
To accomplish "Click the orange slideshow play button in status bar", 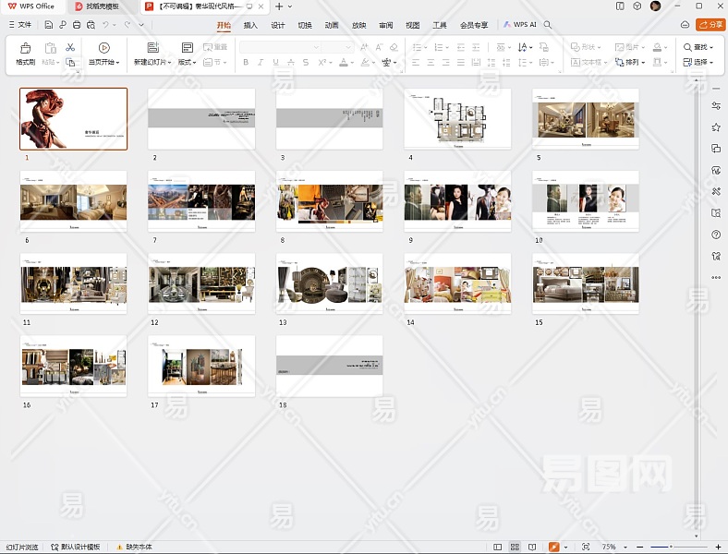I will point(553,547).
